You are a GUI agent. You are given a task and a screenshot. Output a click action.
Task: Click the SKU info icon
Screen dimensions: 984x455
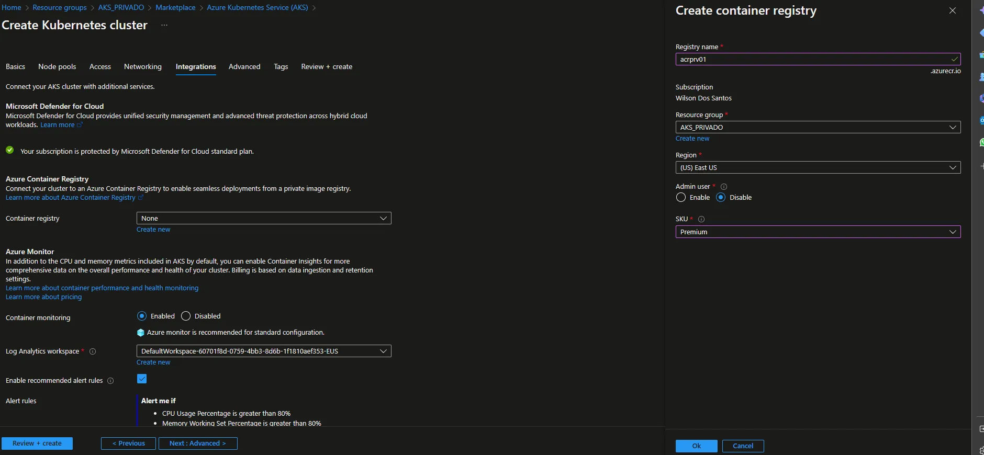pos(701,219)
